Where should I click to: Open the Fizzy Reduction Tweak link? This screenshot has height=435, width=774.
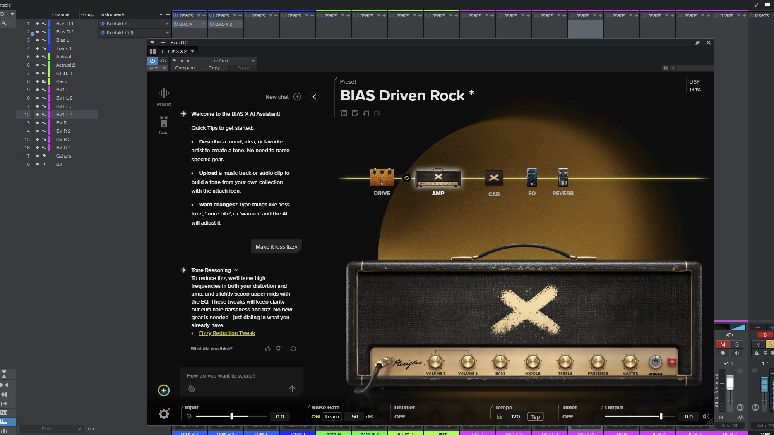227,333
